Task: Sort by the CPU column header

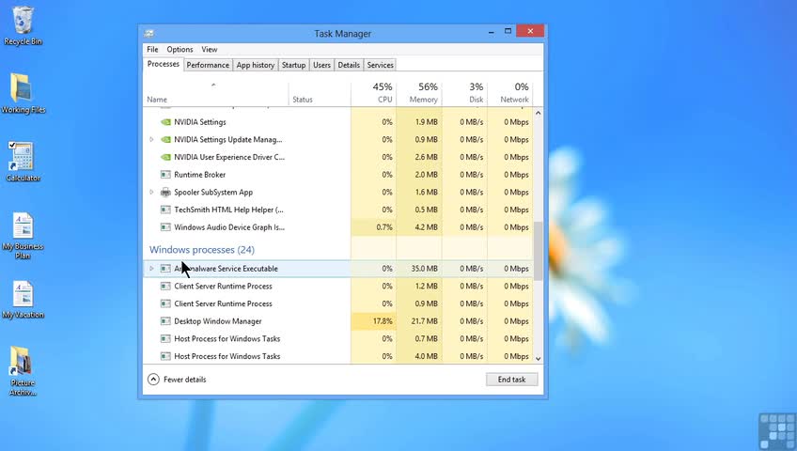Action: (x=374, y=93)
